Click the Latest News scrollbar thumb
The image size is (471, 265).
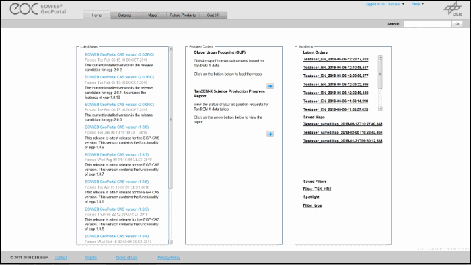point(171,120)
